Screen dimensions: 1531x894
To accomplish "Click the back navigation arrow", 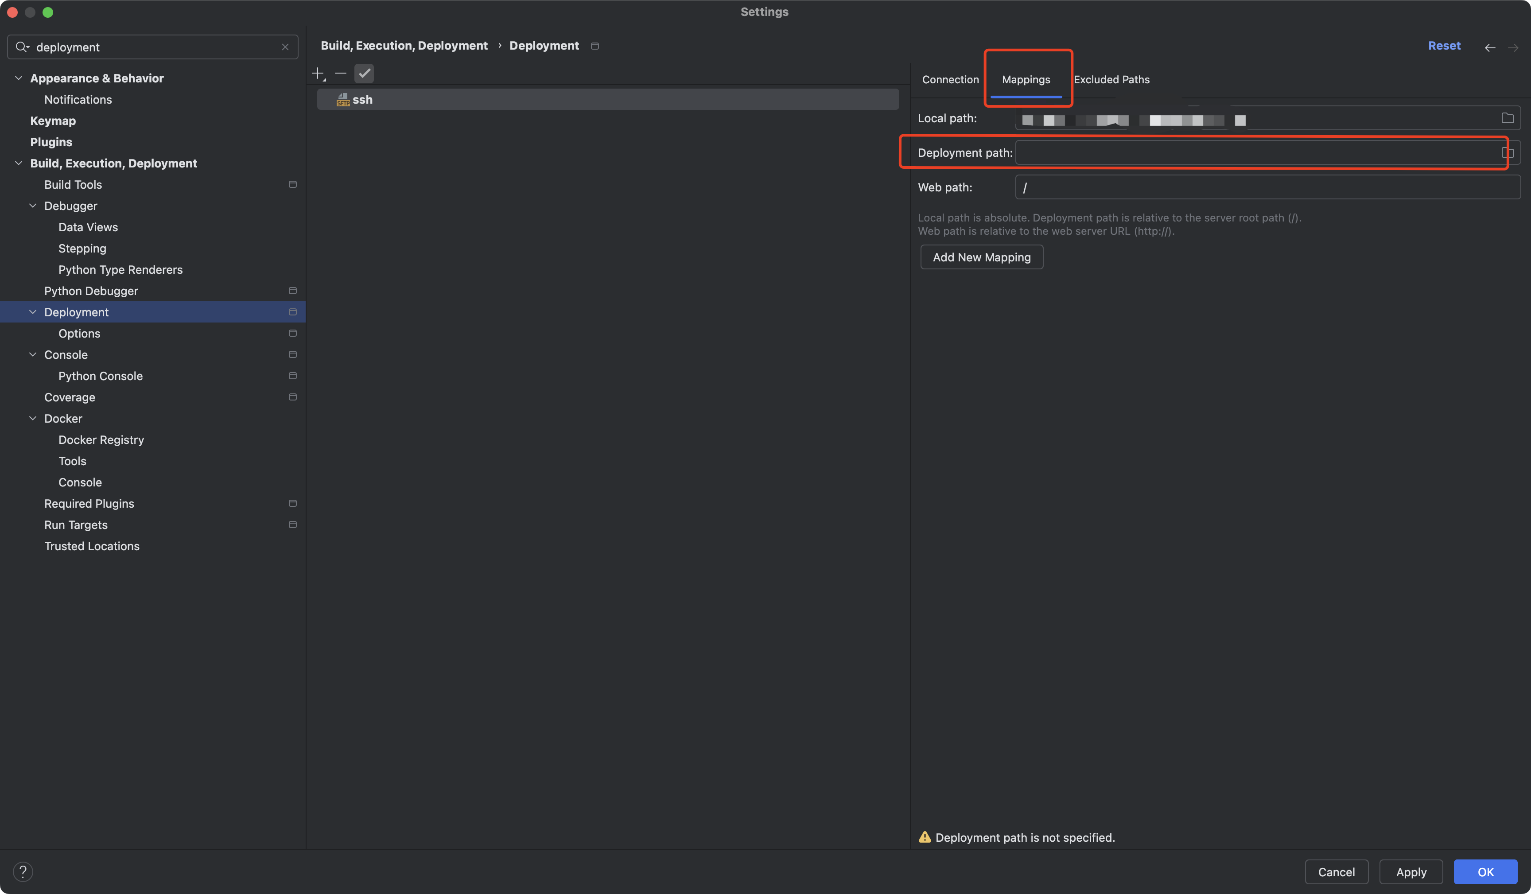I will point(1490,47).
